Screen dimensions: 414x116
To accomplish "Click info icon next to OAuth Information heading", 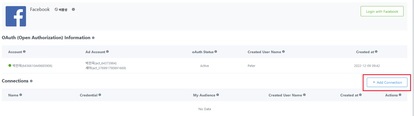I will click(x=93, y=38).
